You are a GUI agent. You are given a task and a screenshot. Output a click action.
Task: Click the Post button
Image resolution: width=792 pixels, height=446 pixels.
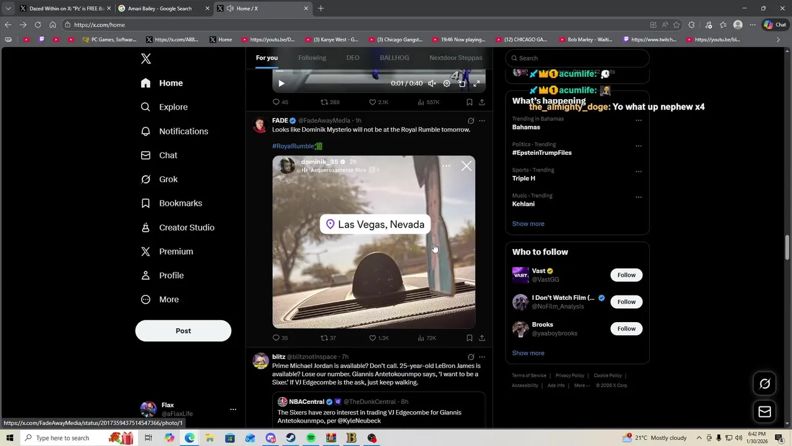[x=183, y=331]
